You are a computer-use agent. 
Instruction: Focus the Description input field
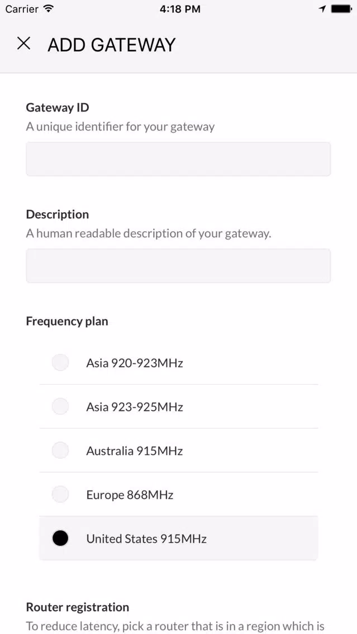[x=179, y=266]
